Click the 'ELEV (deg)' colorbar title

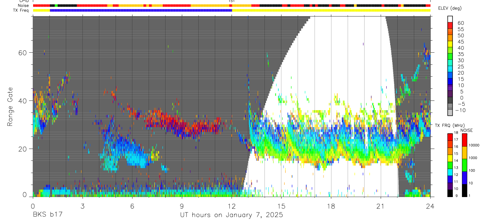450,8
